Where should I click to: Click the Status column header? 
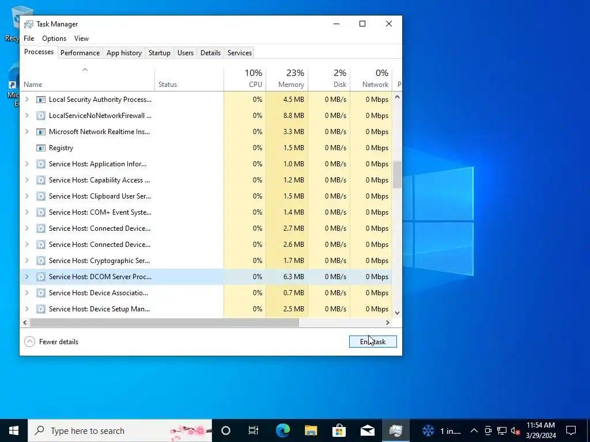(x=189, y=79)
